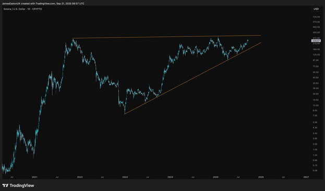Click the Solana / U.S. Dollar chart title
The height and width of the screenshot is (191, 325).
click(22, 9)
